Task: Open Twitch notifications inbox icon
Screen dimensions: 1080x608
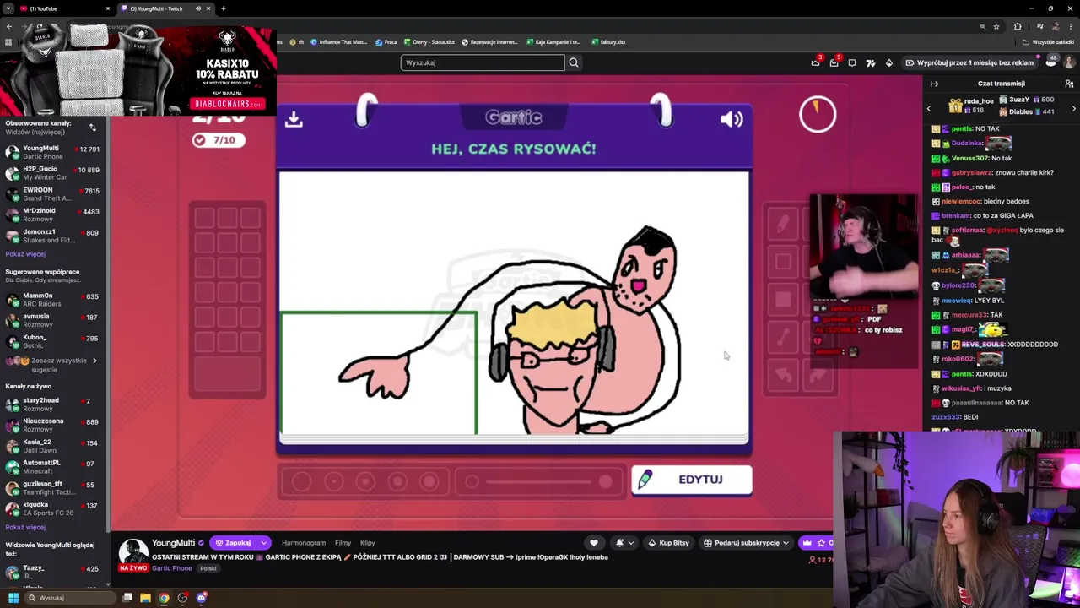Action: (834, 62)
